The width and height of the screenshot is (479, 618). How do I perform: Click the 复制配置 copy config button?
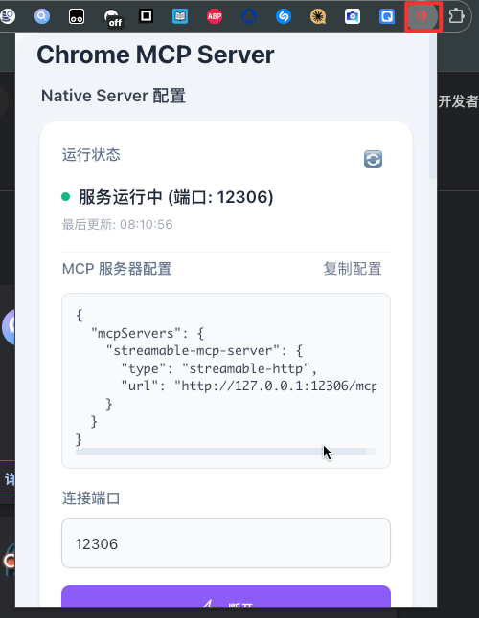pyautogui.click(x=353, y=269)
